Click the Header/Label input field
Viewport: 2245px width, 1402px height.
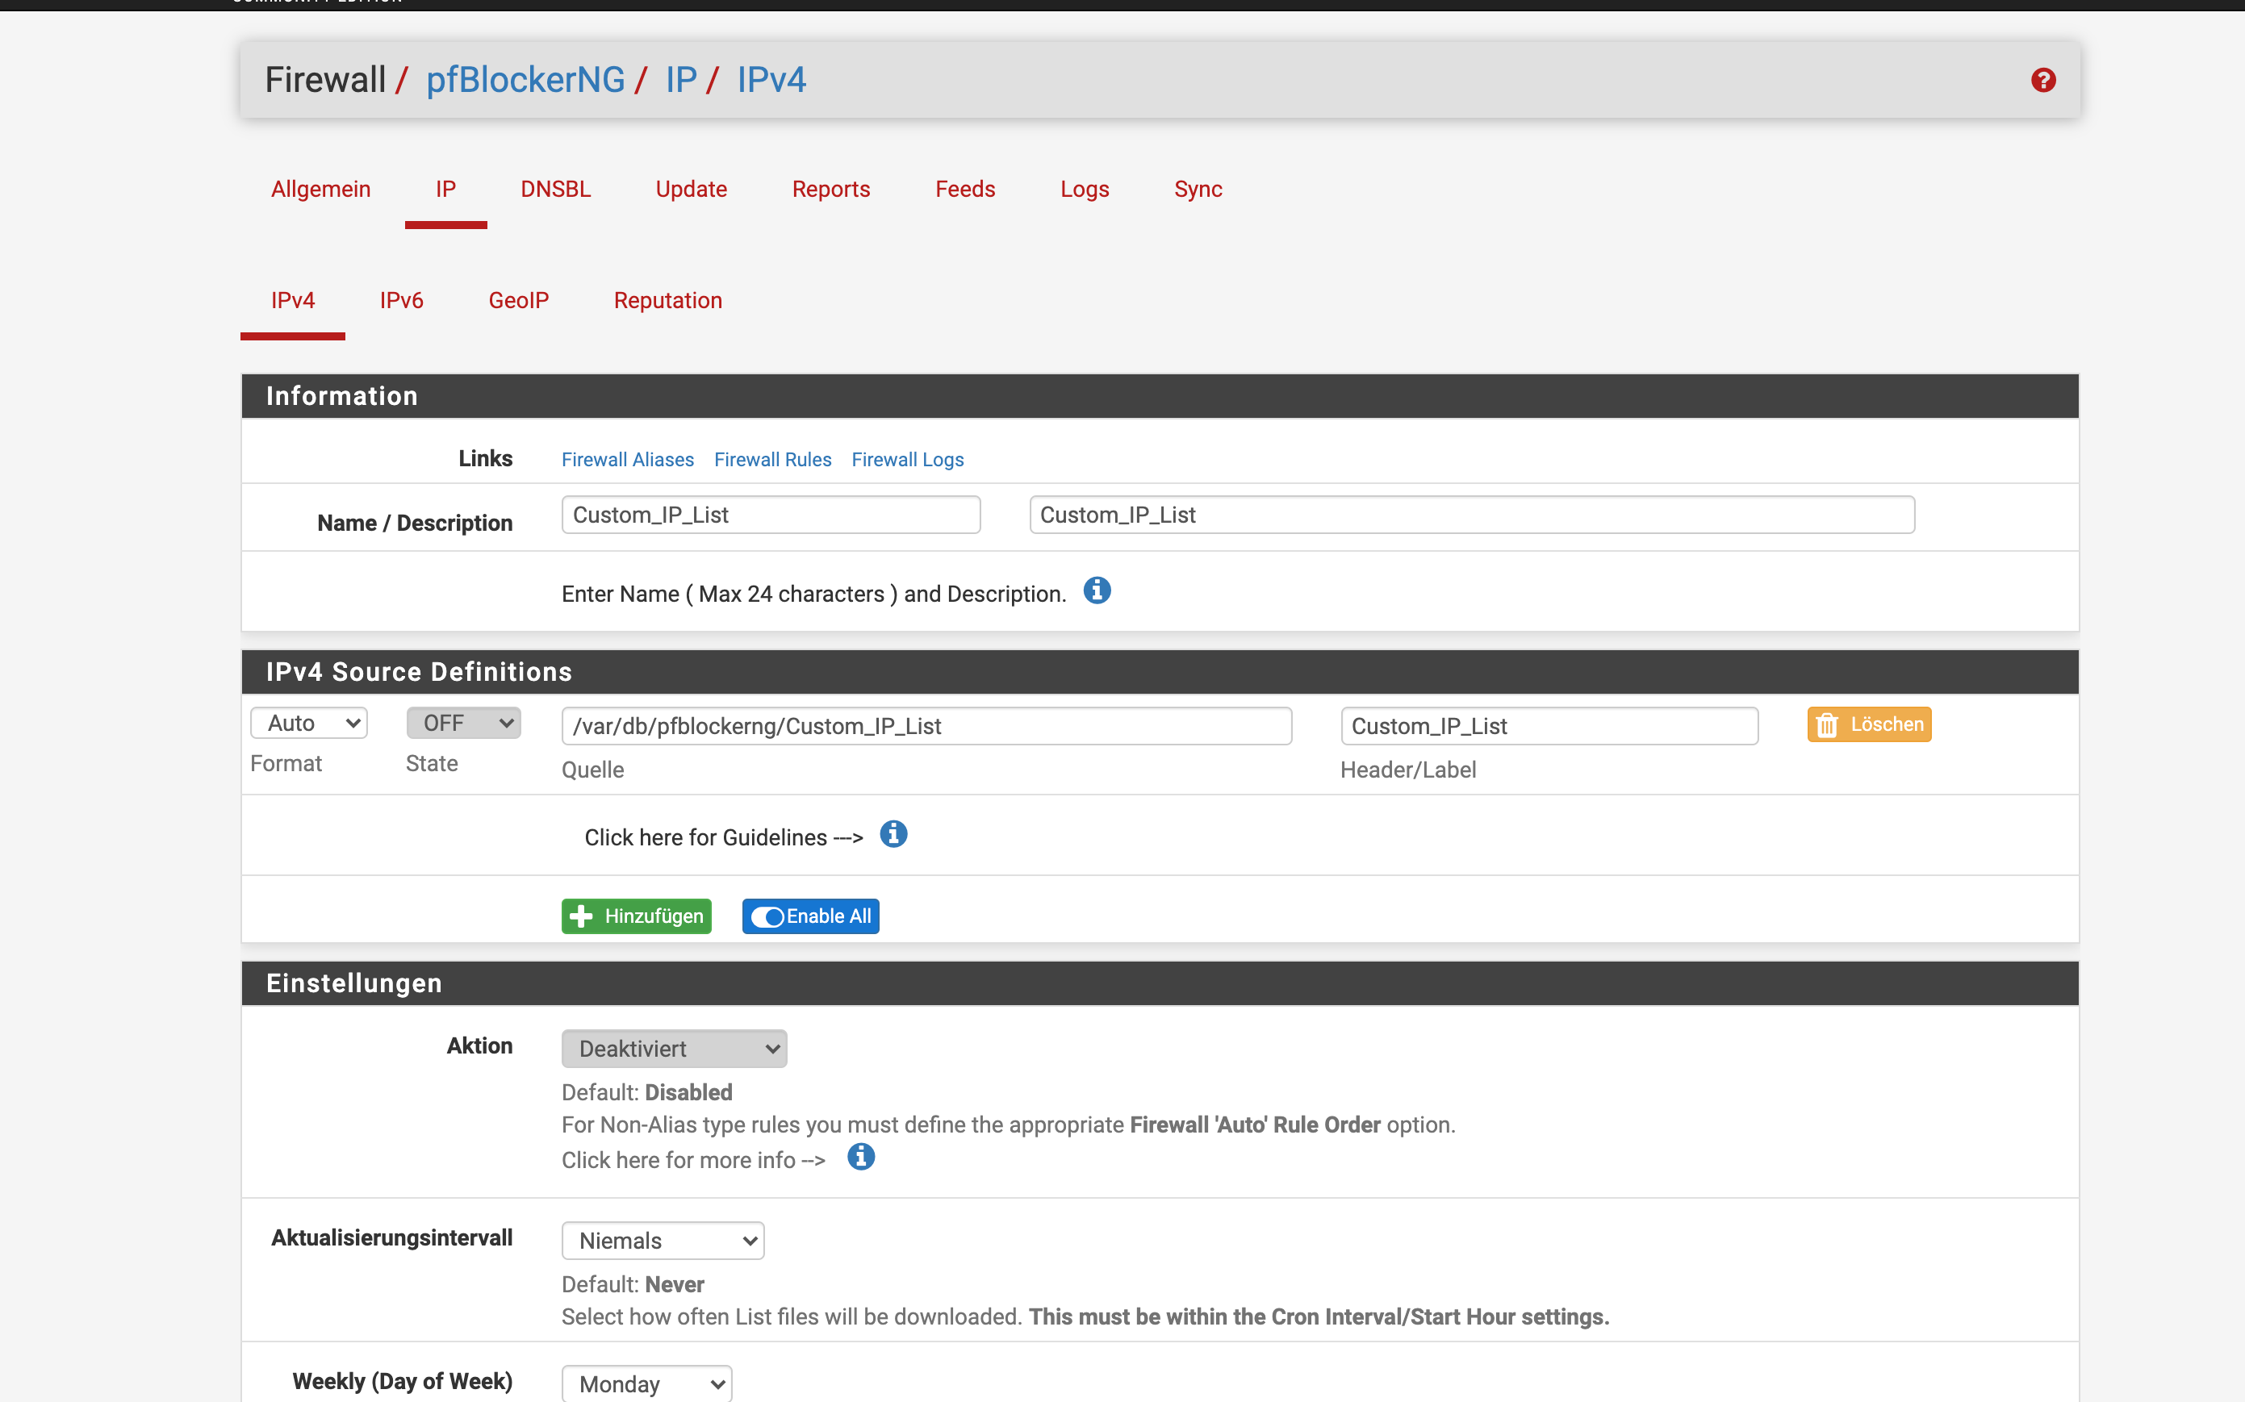(x=1549, y=726)
